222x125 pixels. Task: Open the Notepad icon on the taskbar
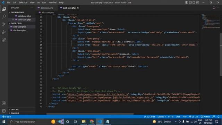[108, 122]
